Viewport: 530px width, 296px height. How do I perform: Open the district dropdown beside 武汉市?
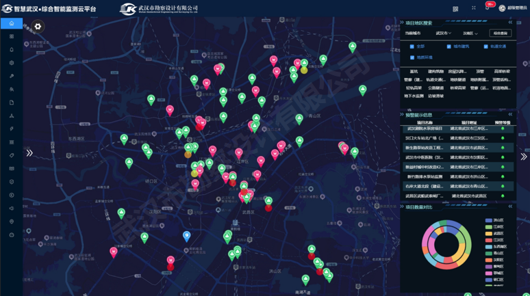(470, 33)
